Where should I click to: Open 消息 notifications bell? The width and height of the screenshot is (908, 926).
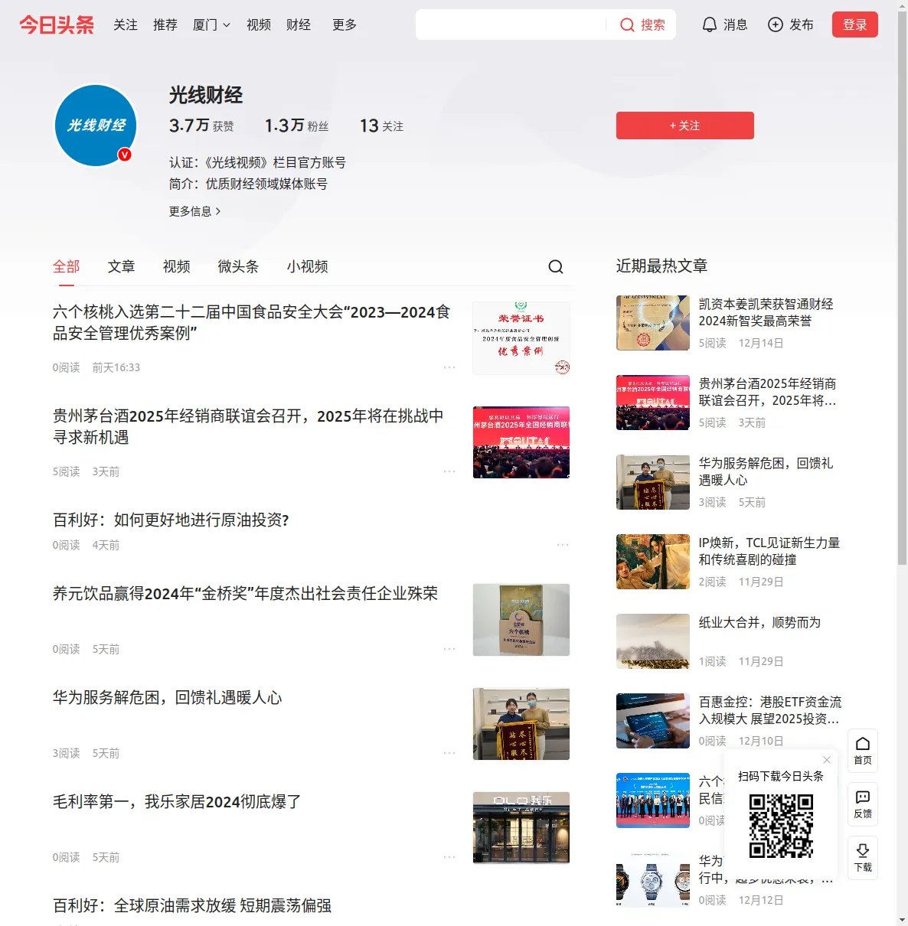(710, 24)
